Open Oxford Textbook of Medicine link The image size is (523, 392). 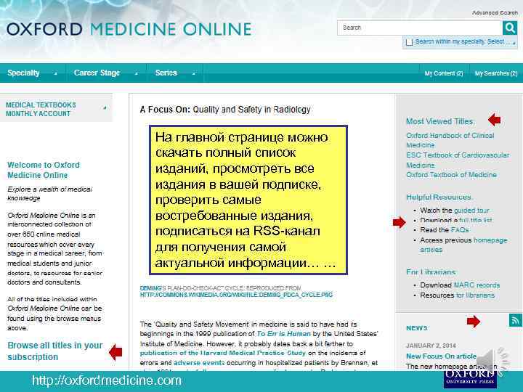click(x=451, y=175)
